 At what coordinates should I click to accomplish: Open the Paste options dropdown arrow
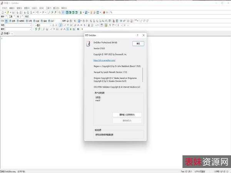point(34,13)
